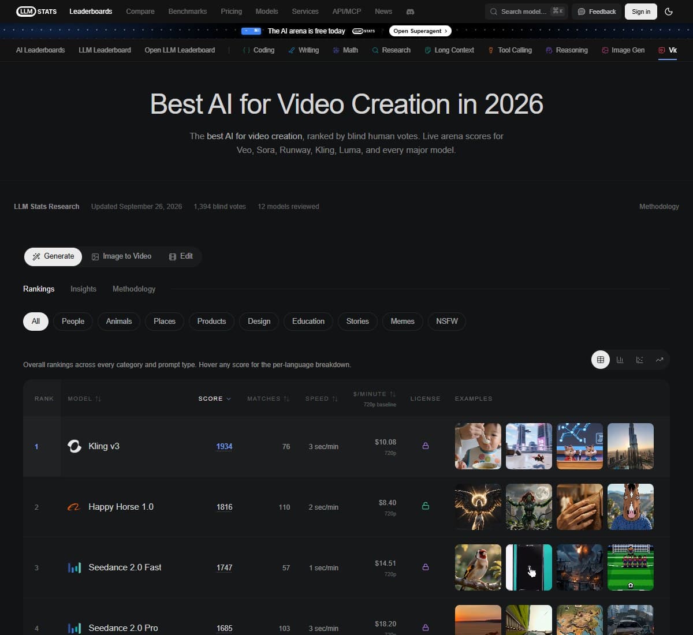This screenshot has width=693, height=635.
Task: Filter by Education category
Action: click(308, 321)
